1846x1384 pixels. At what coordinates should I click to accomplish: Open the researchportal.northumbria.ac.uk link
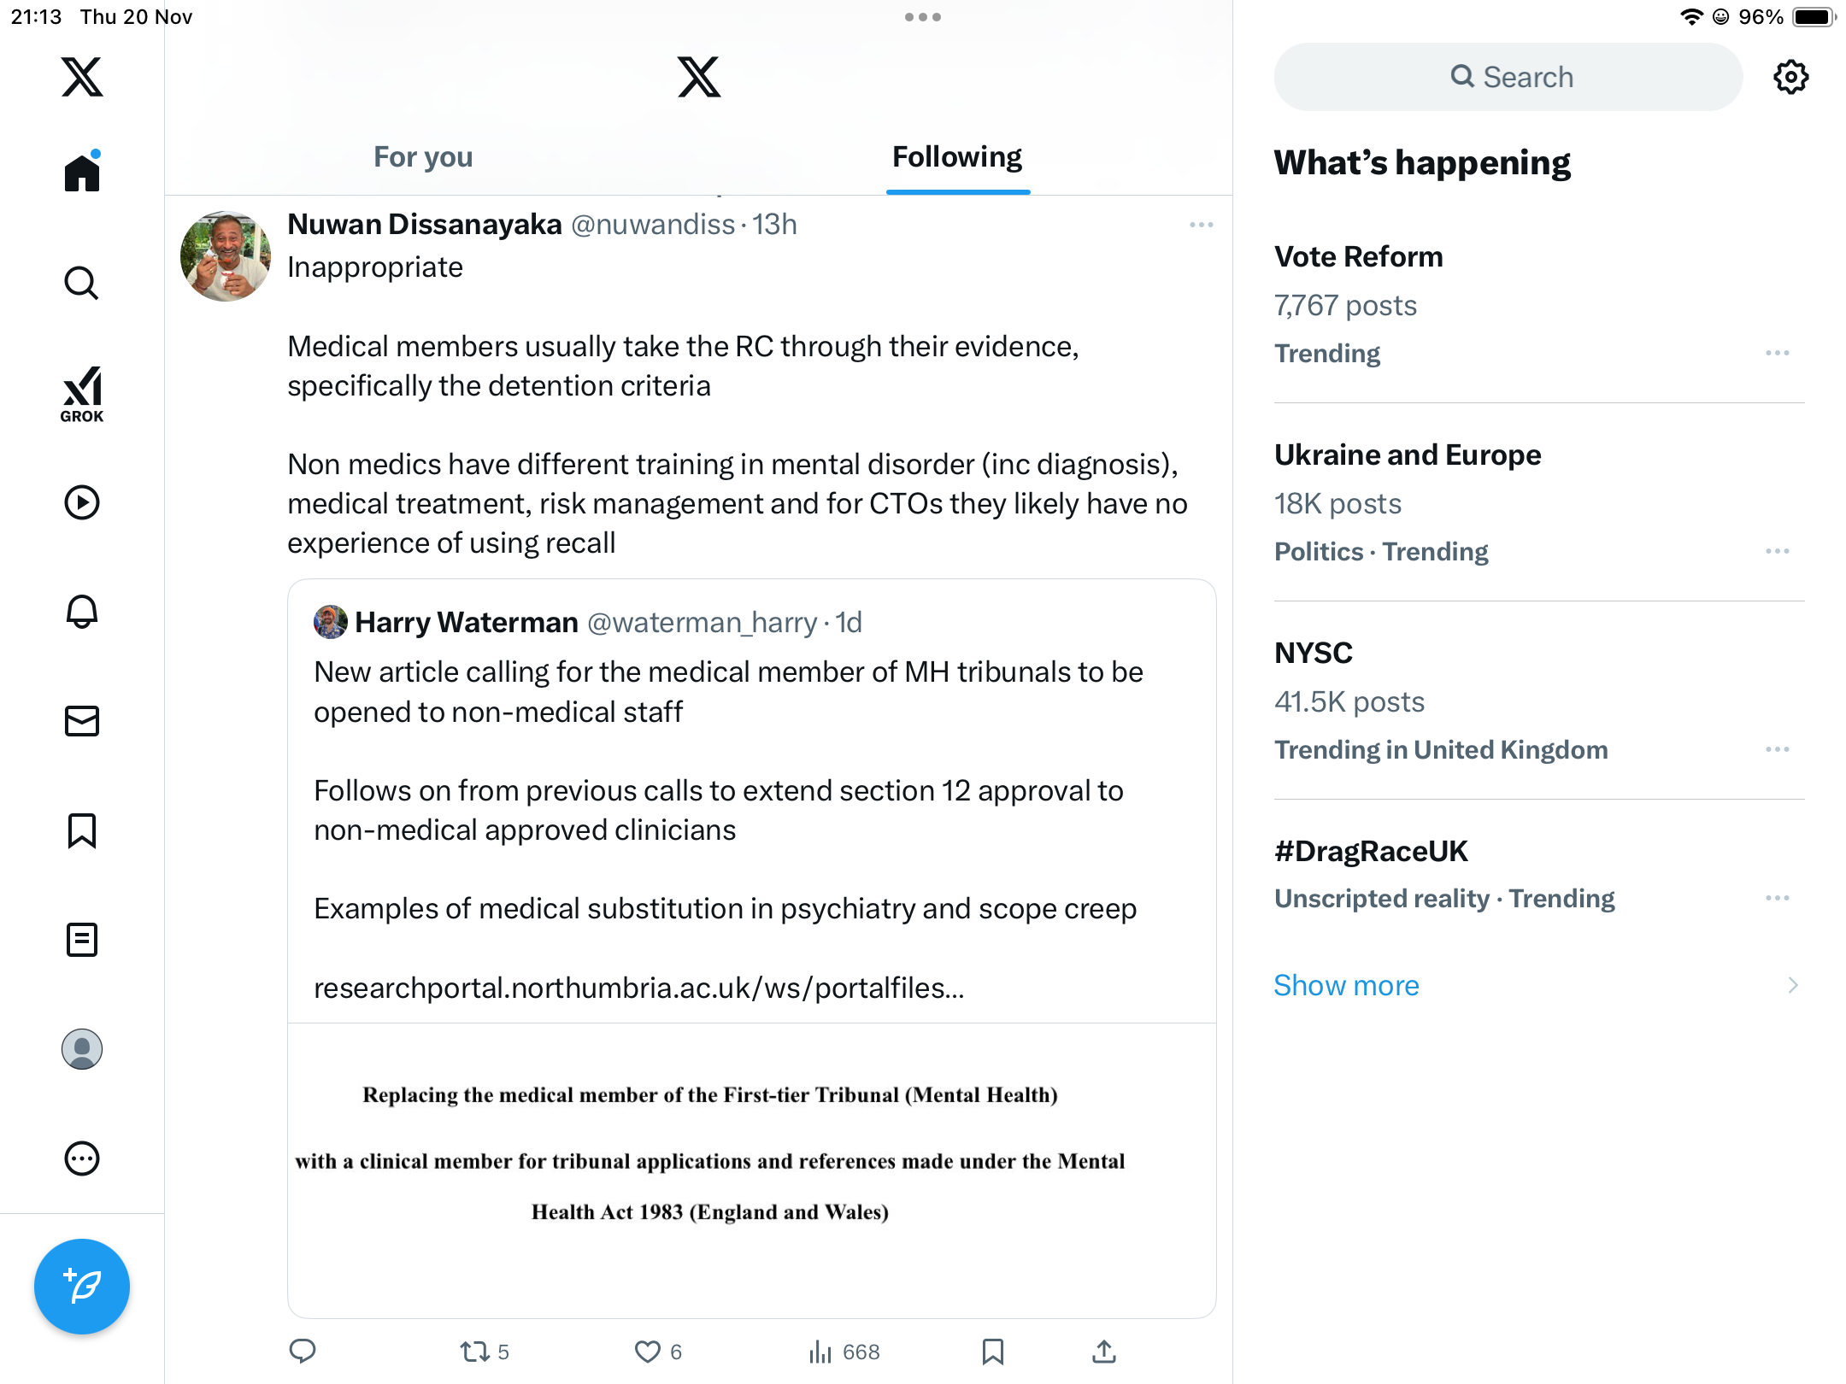point(638,988)
